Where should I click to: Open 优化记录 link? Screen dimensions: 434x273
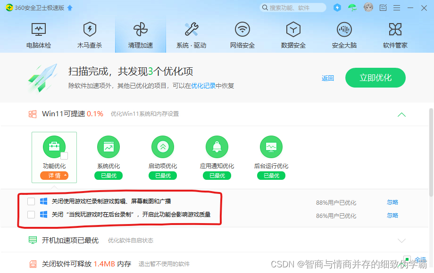(203, 86)
